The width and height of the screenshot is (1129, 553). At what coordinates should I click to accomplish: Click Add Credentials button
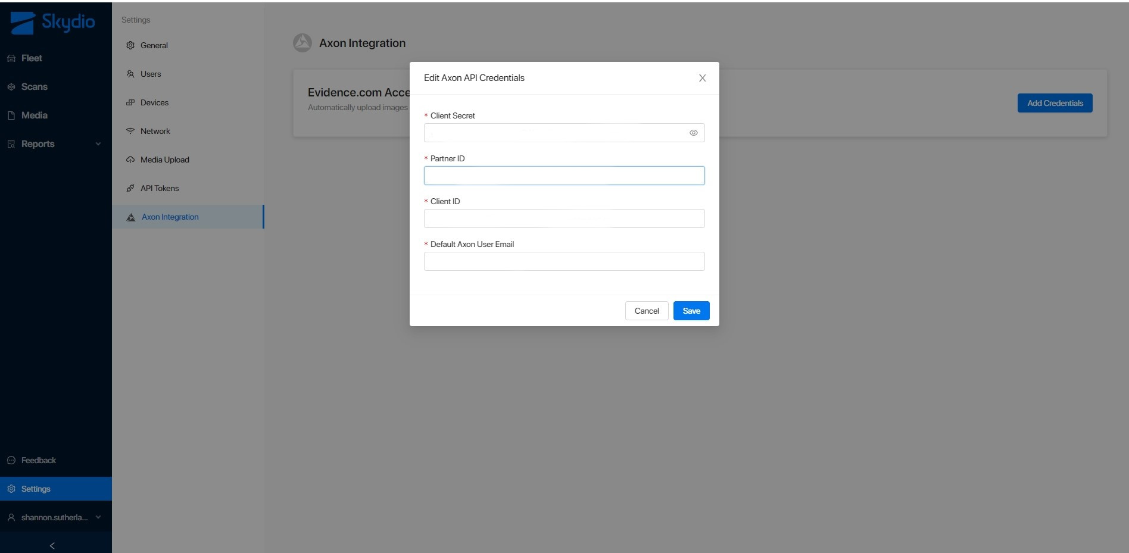1055,103
